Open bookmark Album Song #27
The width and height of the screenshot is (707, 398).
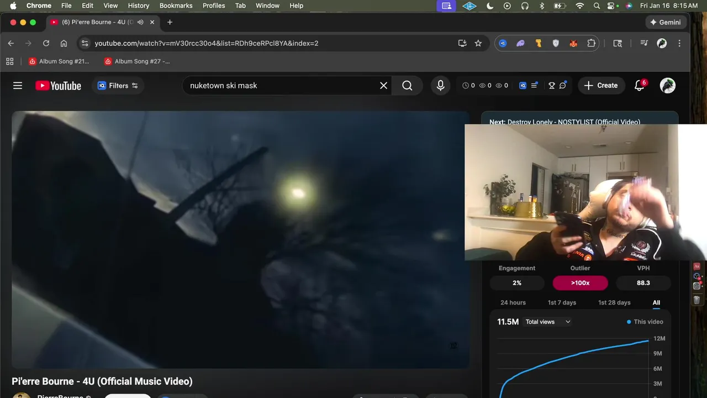tap(137, 61)
